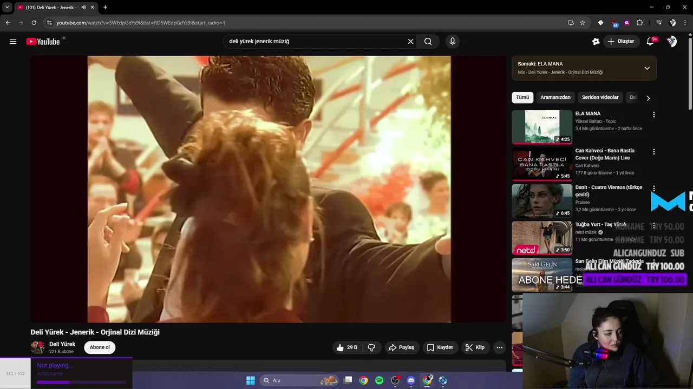Click the video player frame
Image resolution: width=693 pixels, height=389 pixels.
tap(269, 189)
